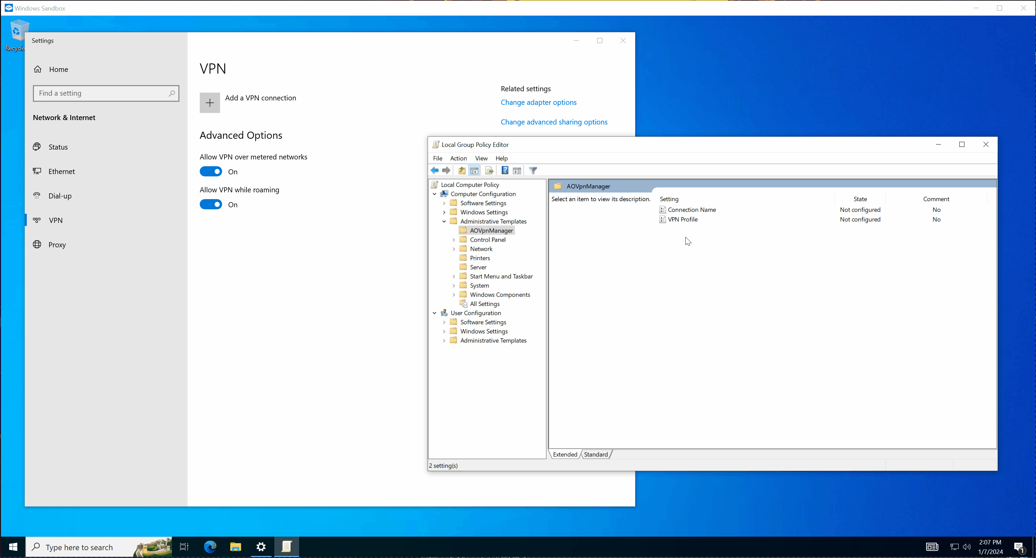Turn off Allow VPN while roaming
This screenshot has width=1036, height=558.
click(x=211, y=204)
